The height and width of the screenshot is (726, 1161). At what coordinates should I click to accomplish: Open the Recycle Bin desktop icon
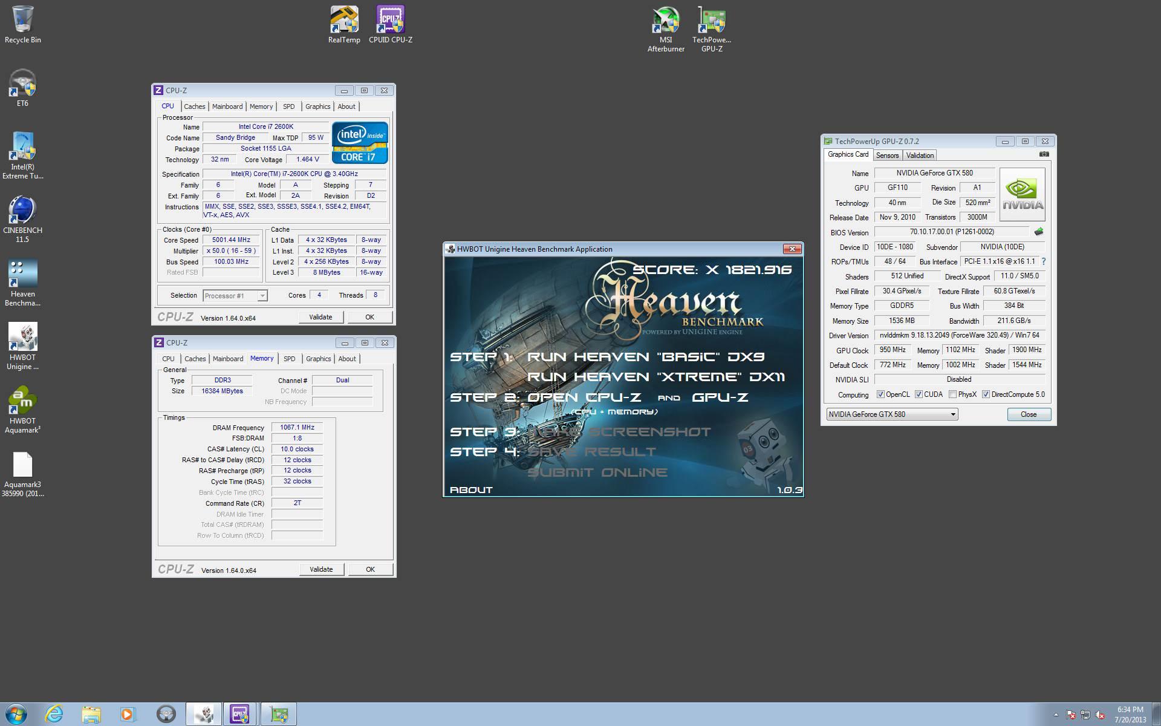coord(23,25)
